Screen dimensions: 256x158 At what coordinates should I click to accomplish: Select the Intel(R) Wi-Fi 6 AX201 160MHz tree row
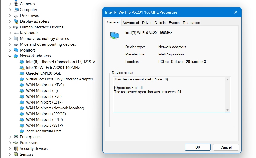[x=53, y=68]
